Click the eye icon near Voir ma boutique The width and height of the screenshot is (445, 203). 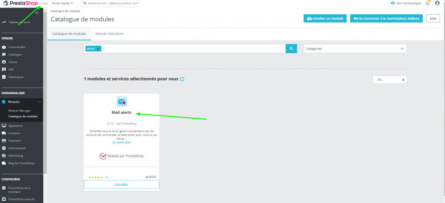[393, 3]
